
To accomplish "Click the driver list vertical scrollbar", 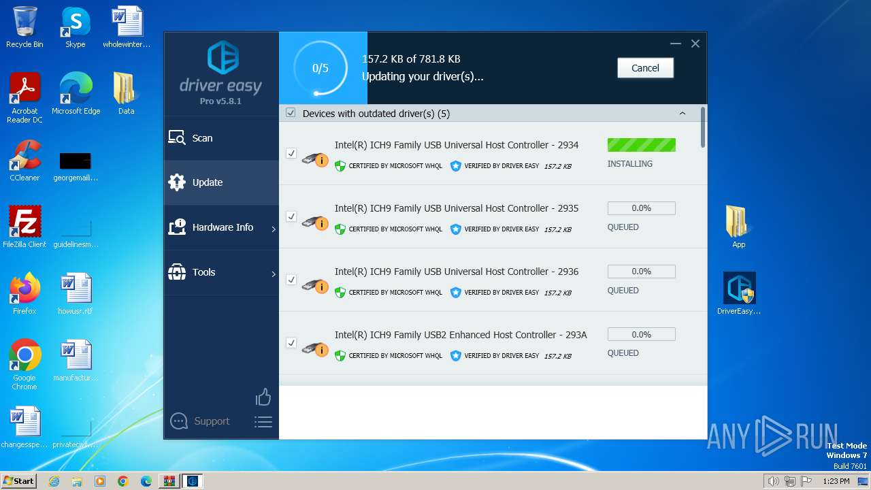I will tap(704, 127).
